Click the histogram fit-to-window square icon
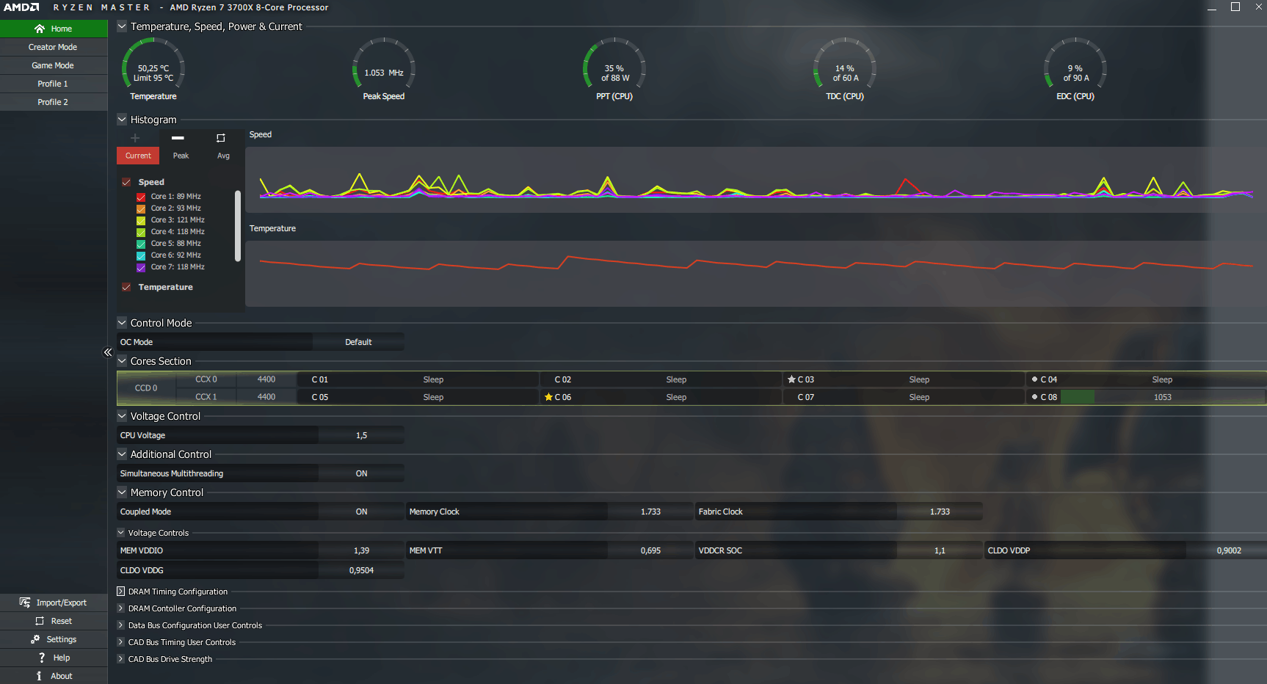The height and width of the screenshot is (684, 1267). 221,138
